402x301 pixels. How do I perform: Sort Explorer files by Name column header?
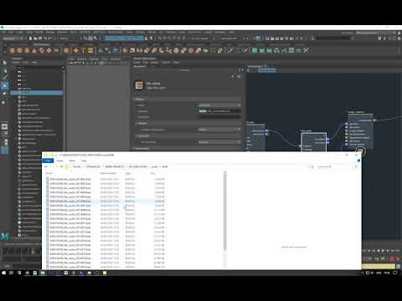(49, 173)
